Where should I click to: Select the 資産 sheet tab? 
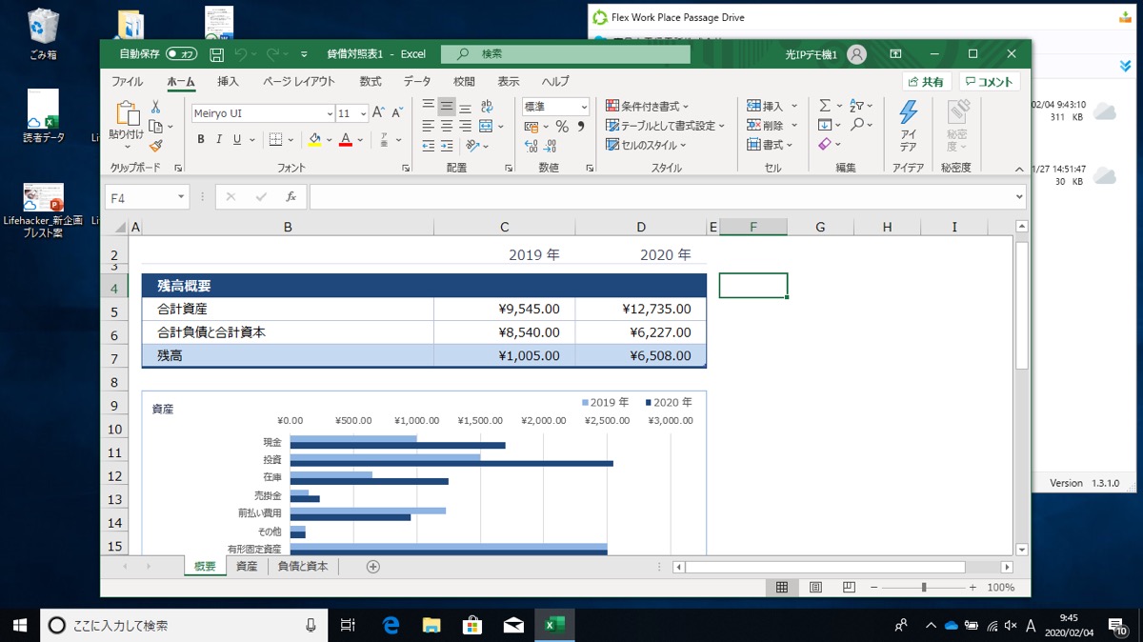coord(246,566)
